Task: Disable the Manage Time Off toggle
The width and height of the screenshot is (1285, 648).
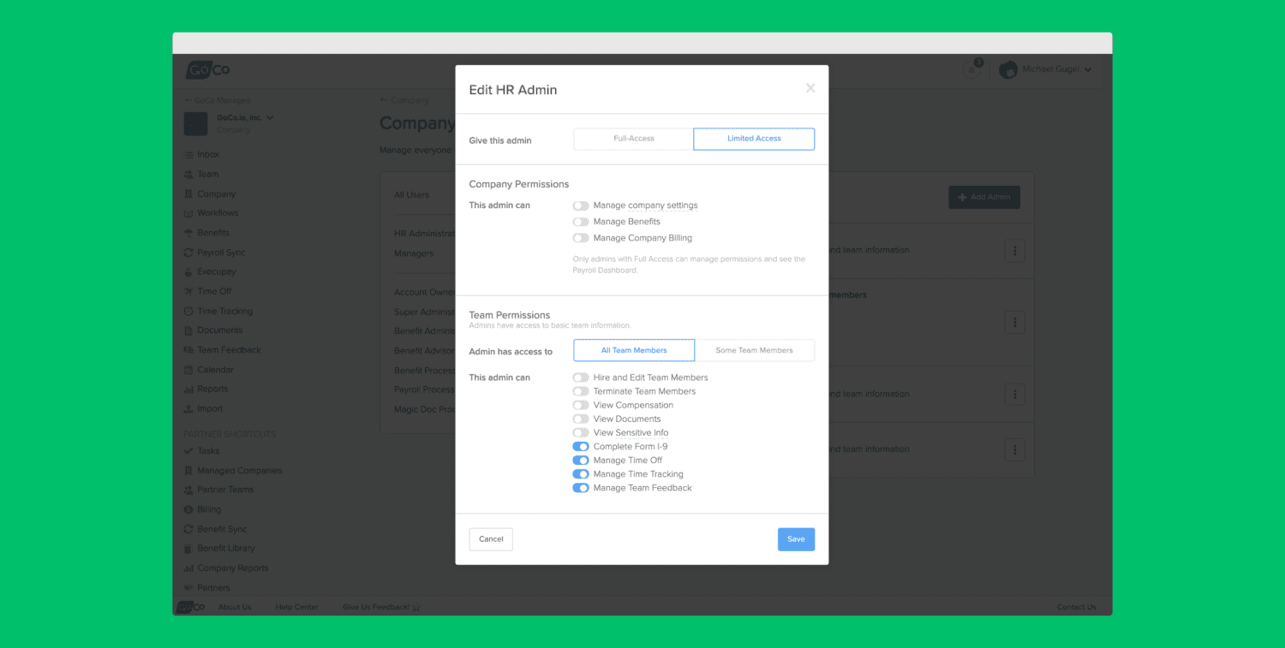Action: pyautogui.click(x=581, y=461)
